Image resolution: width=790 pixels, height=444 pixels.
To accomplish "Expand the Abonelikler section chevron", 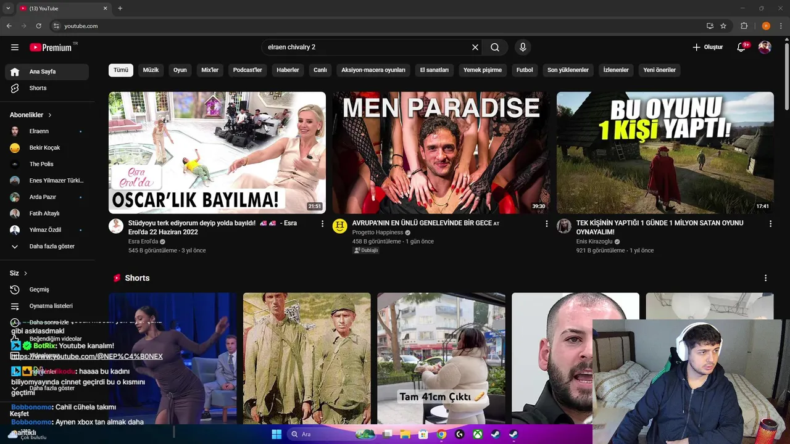I will [x=50, y=115].
